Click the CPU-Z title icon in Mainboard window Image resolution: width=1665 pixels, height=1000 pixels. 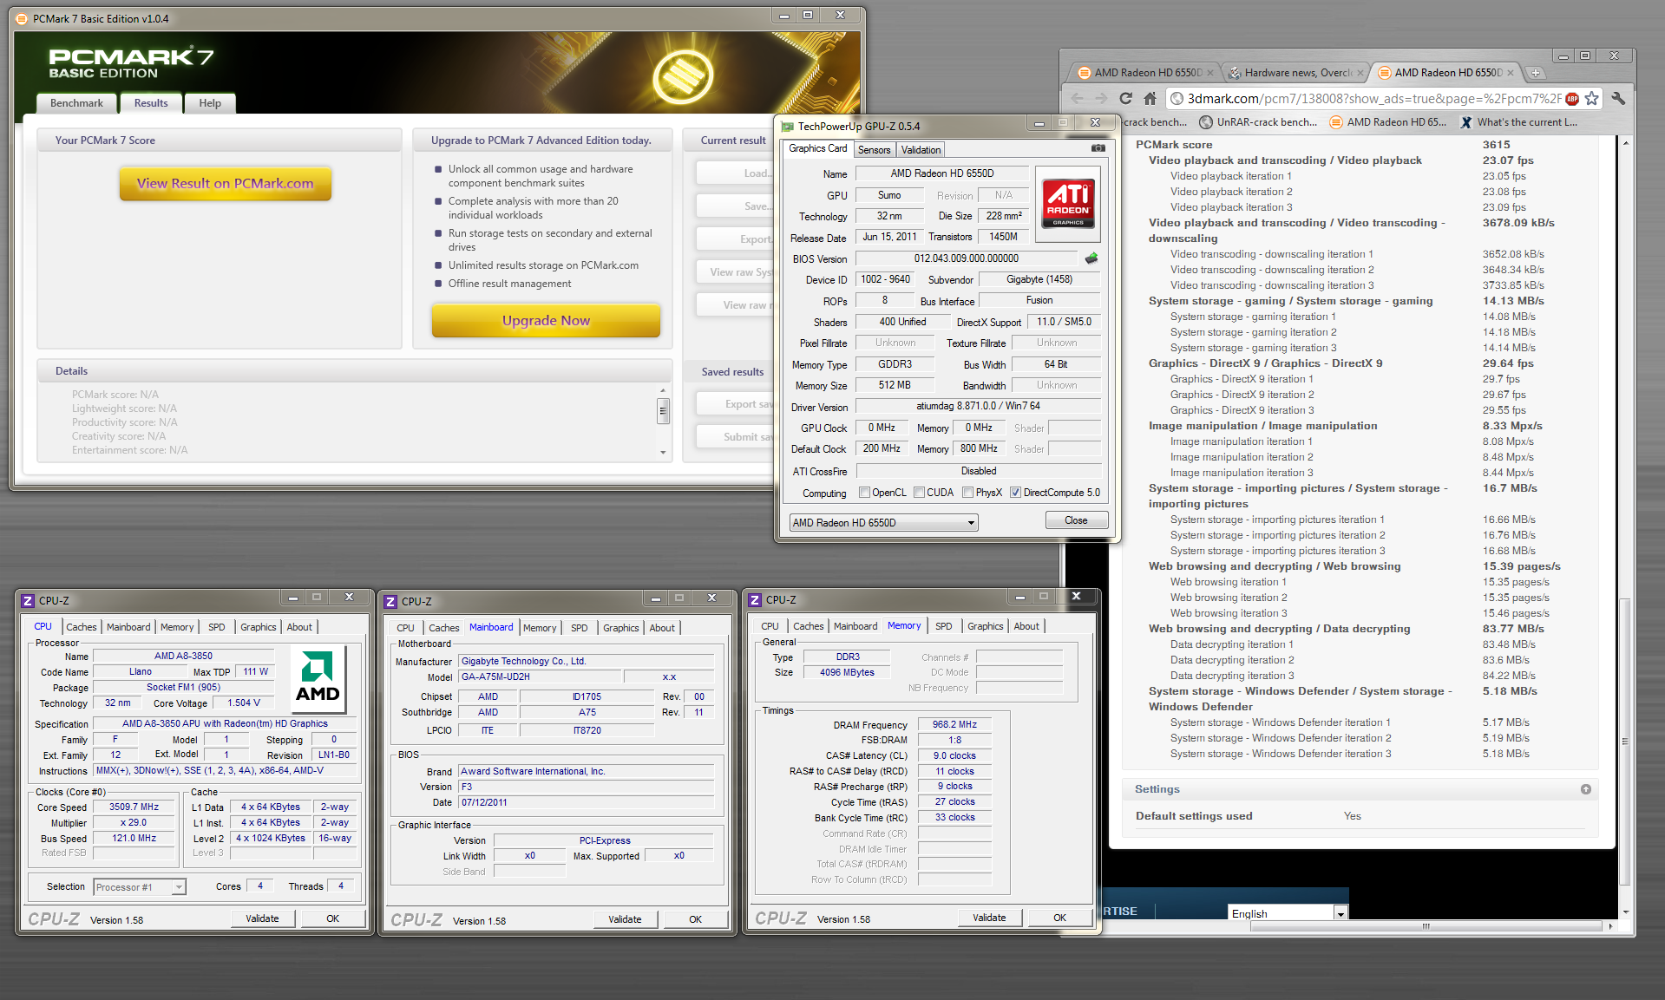point(390,601)
